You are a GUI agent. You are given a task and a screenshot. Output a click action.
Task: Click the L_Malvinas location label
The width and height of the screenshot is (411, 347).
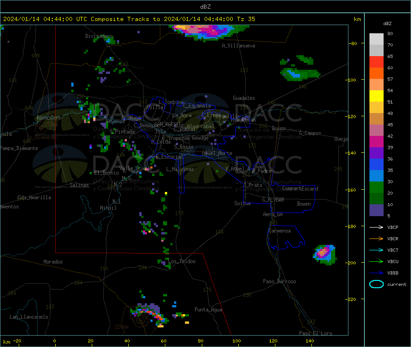pos(180,169)
